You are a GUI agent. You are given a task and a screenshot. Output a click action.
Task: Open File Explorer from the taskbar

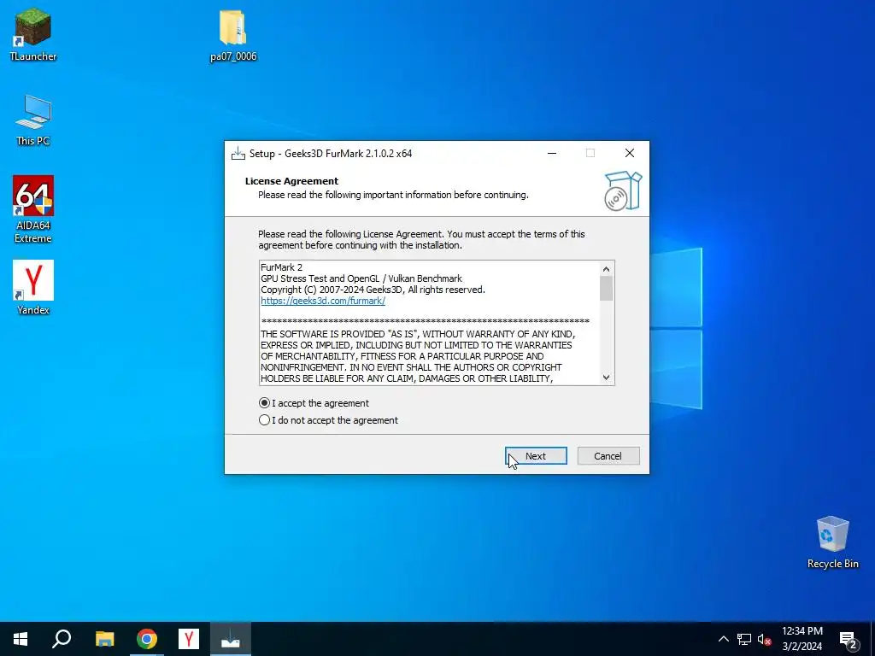tap(104, 639)
